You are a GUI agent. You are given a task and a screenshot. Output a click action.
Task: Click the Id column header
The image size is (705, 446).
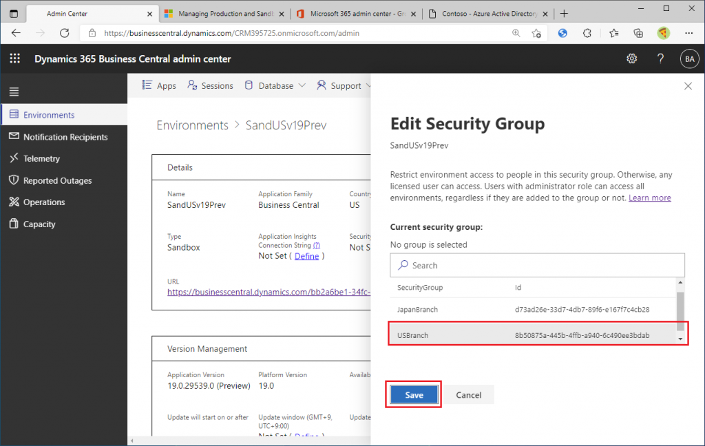[x=518, y=287]
